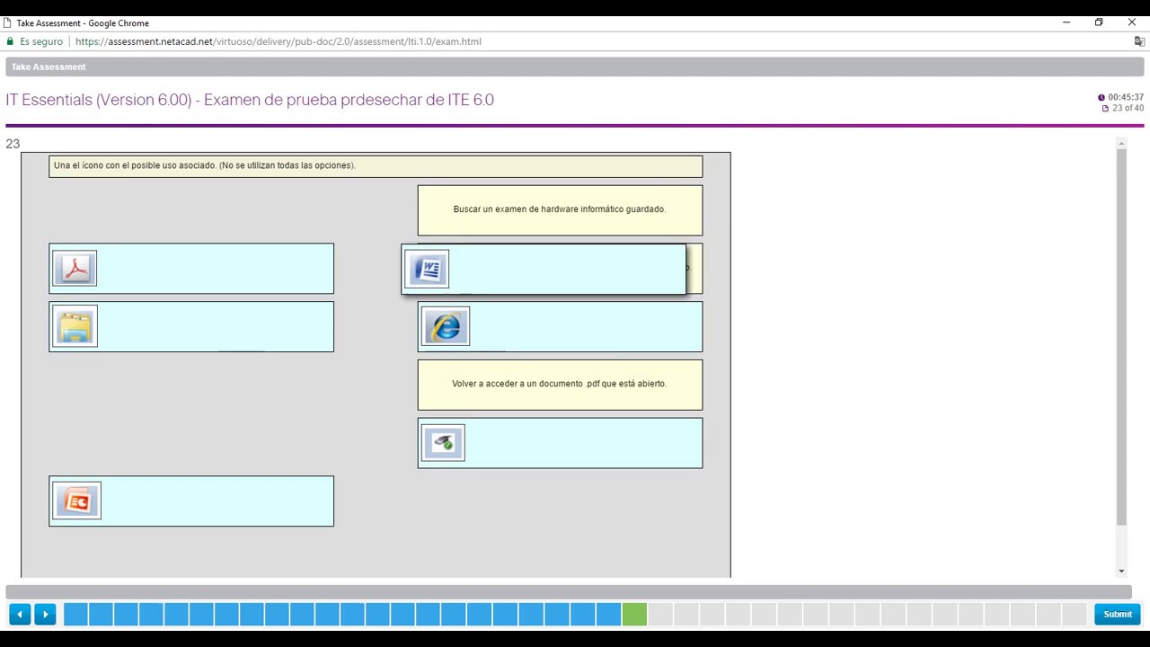Go to next question with right arrow
This screenshot has width=1150, height=647.
coord(45,614)
